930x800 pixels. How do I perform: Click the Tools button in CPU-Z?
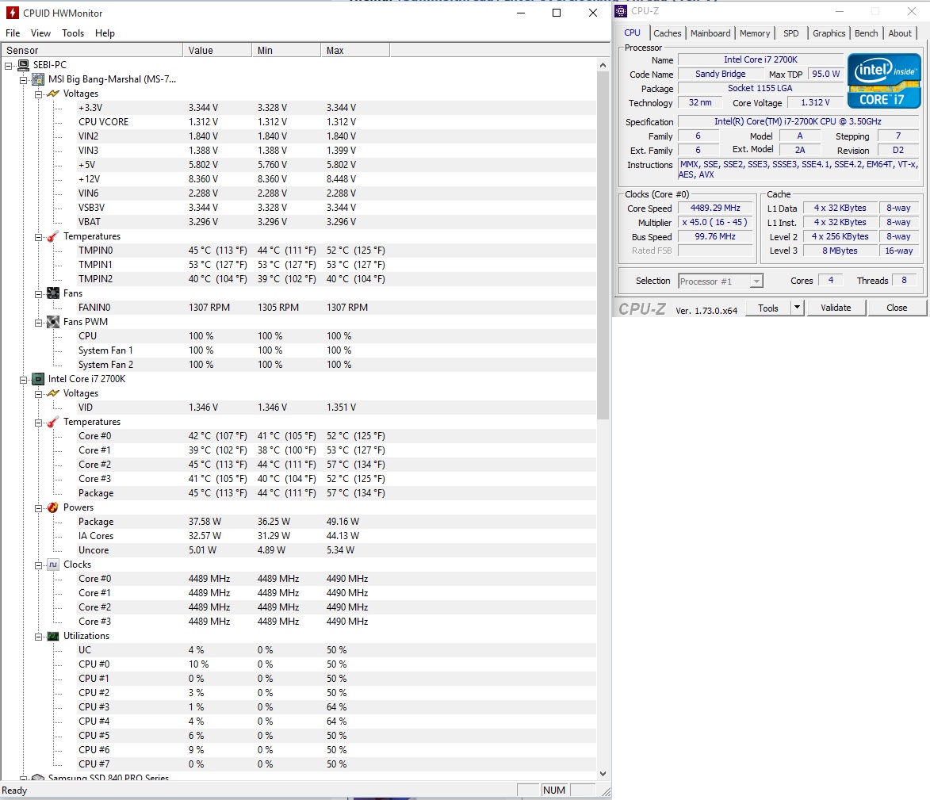click(x=768, y=308)
